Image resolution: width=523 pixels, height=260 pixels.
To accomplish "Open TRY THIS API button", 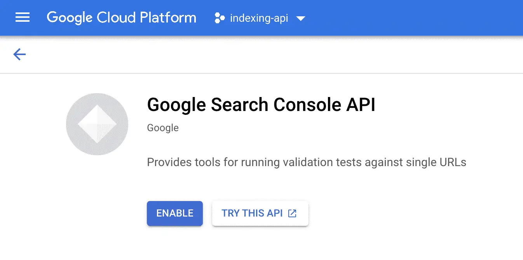I will (x=260, y=213).
